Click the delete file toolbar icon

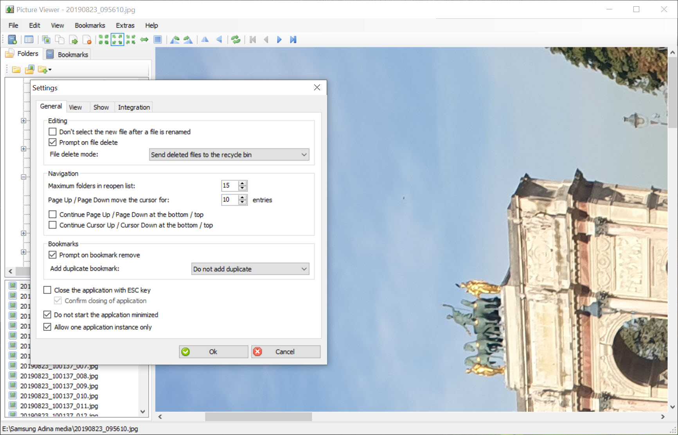point(87,39)
